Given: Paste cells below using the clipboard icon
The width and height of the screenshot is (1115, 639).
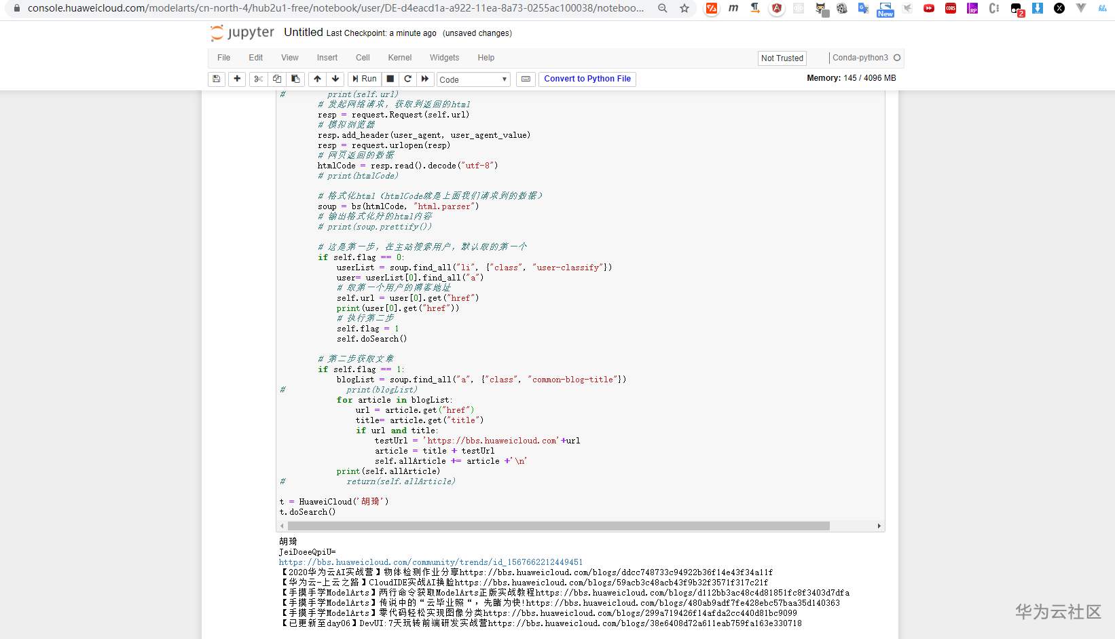Looking at the screenshot, I should coord(295,79).
